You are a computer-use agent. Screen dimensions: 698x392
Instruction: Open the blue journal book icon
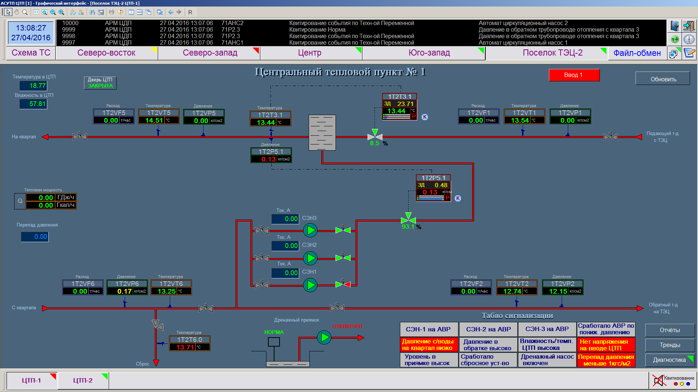tap(675, 26)
